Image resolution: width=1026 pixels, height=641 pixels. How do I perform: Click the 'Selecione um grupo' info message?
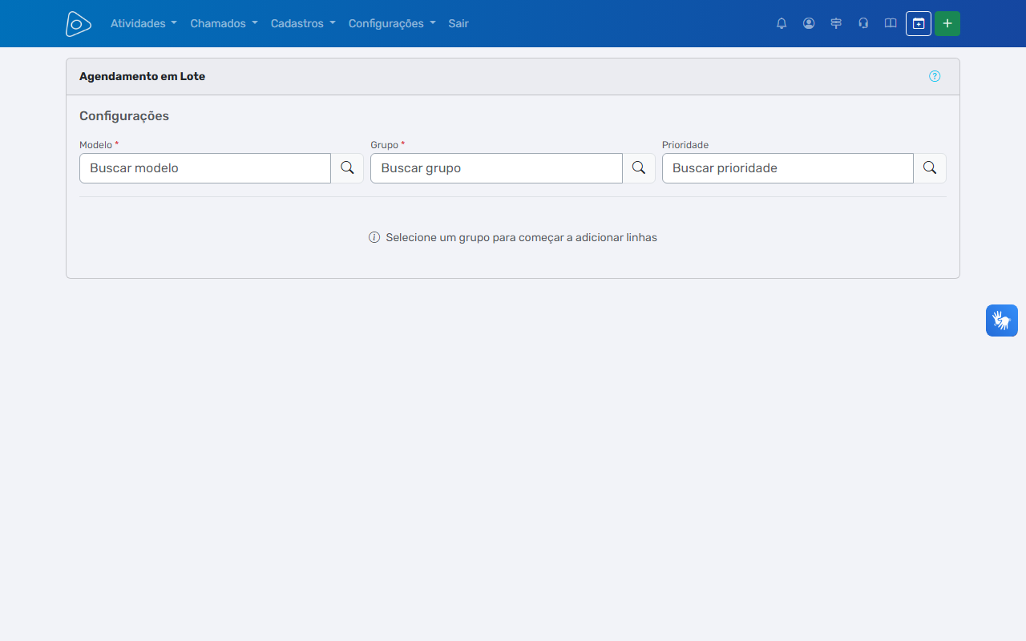click(513, 238)
